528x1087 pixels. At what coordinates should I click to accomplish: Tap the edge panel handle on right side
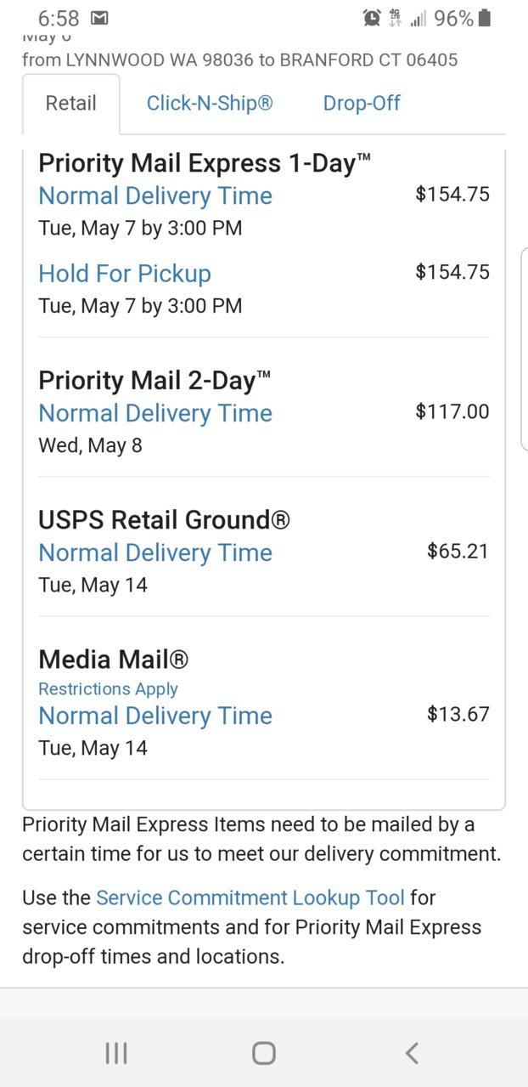(x=524, y=348)
